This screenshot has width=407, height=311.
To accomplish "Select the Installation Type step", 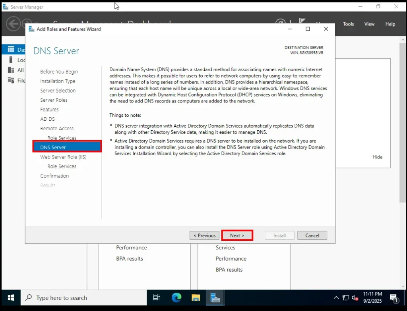I will coord(58,81).
